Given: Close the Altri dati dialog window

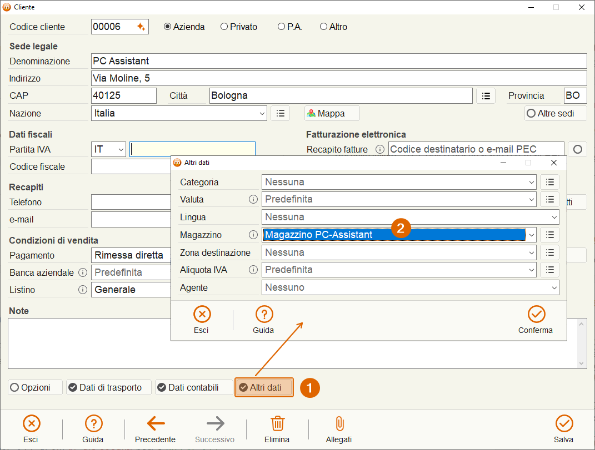Looking at the screenshot, I should click(x=554, y=163).
